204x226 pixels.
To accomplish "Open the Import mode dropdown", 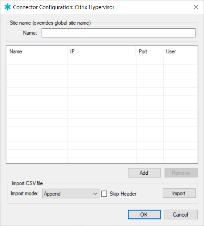I will click(x=70, y=194).
